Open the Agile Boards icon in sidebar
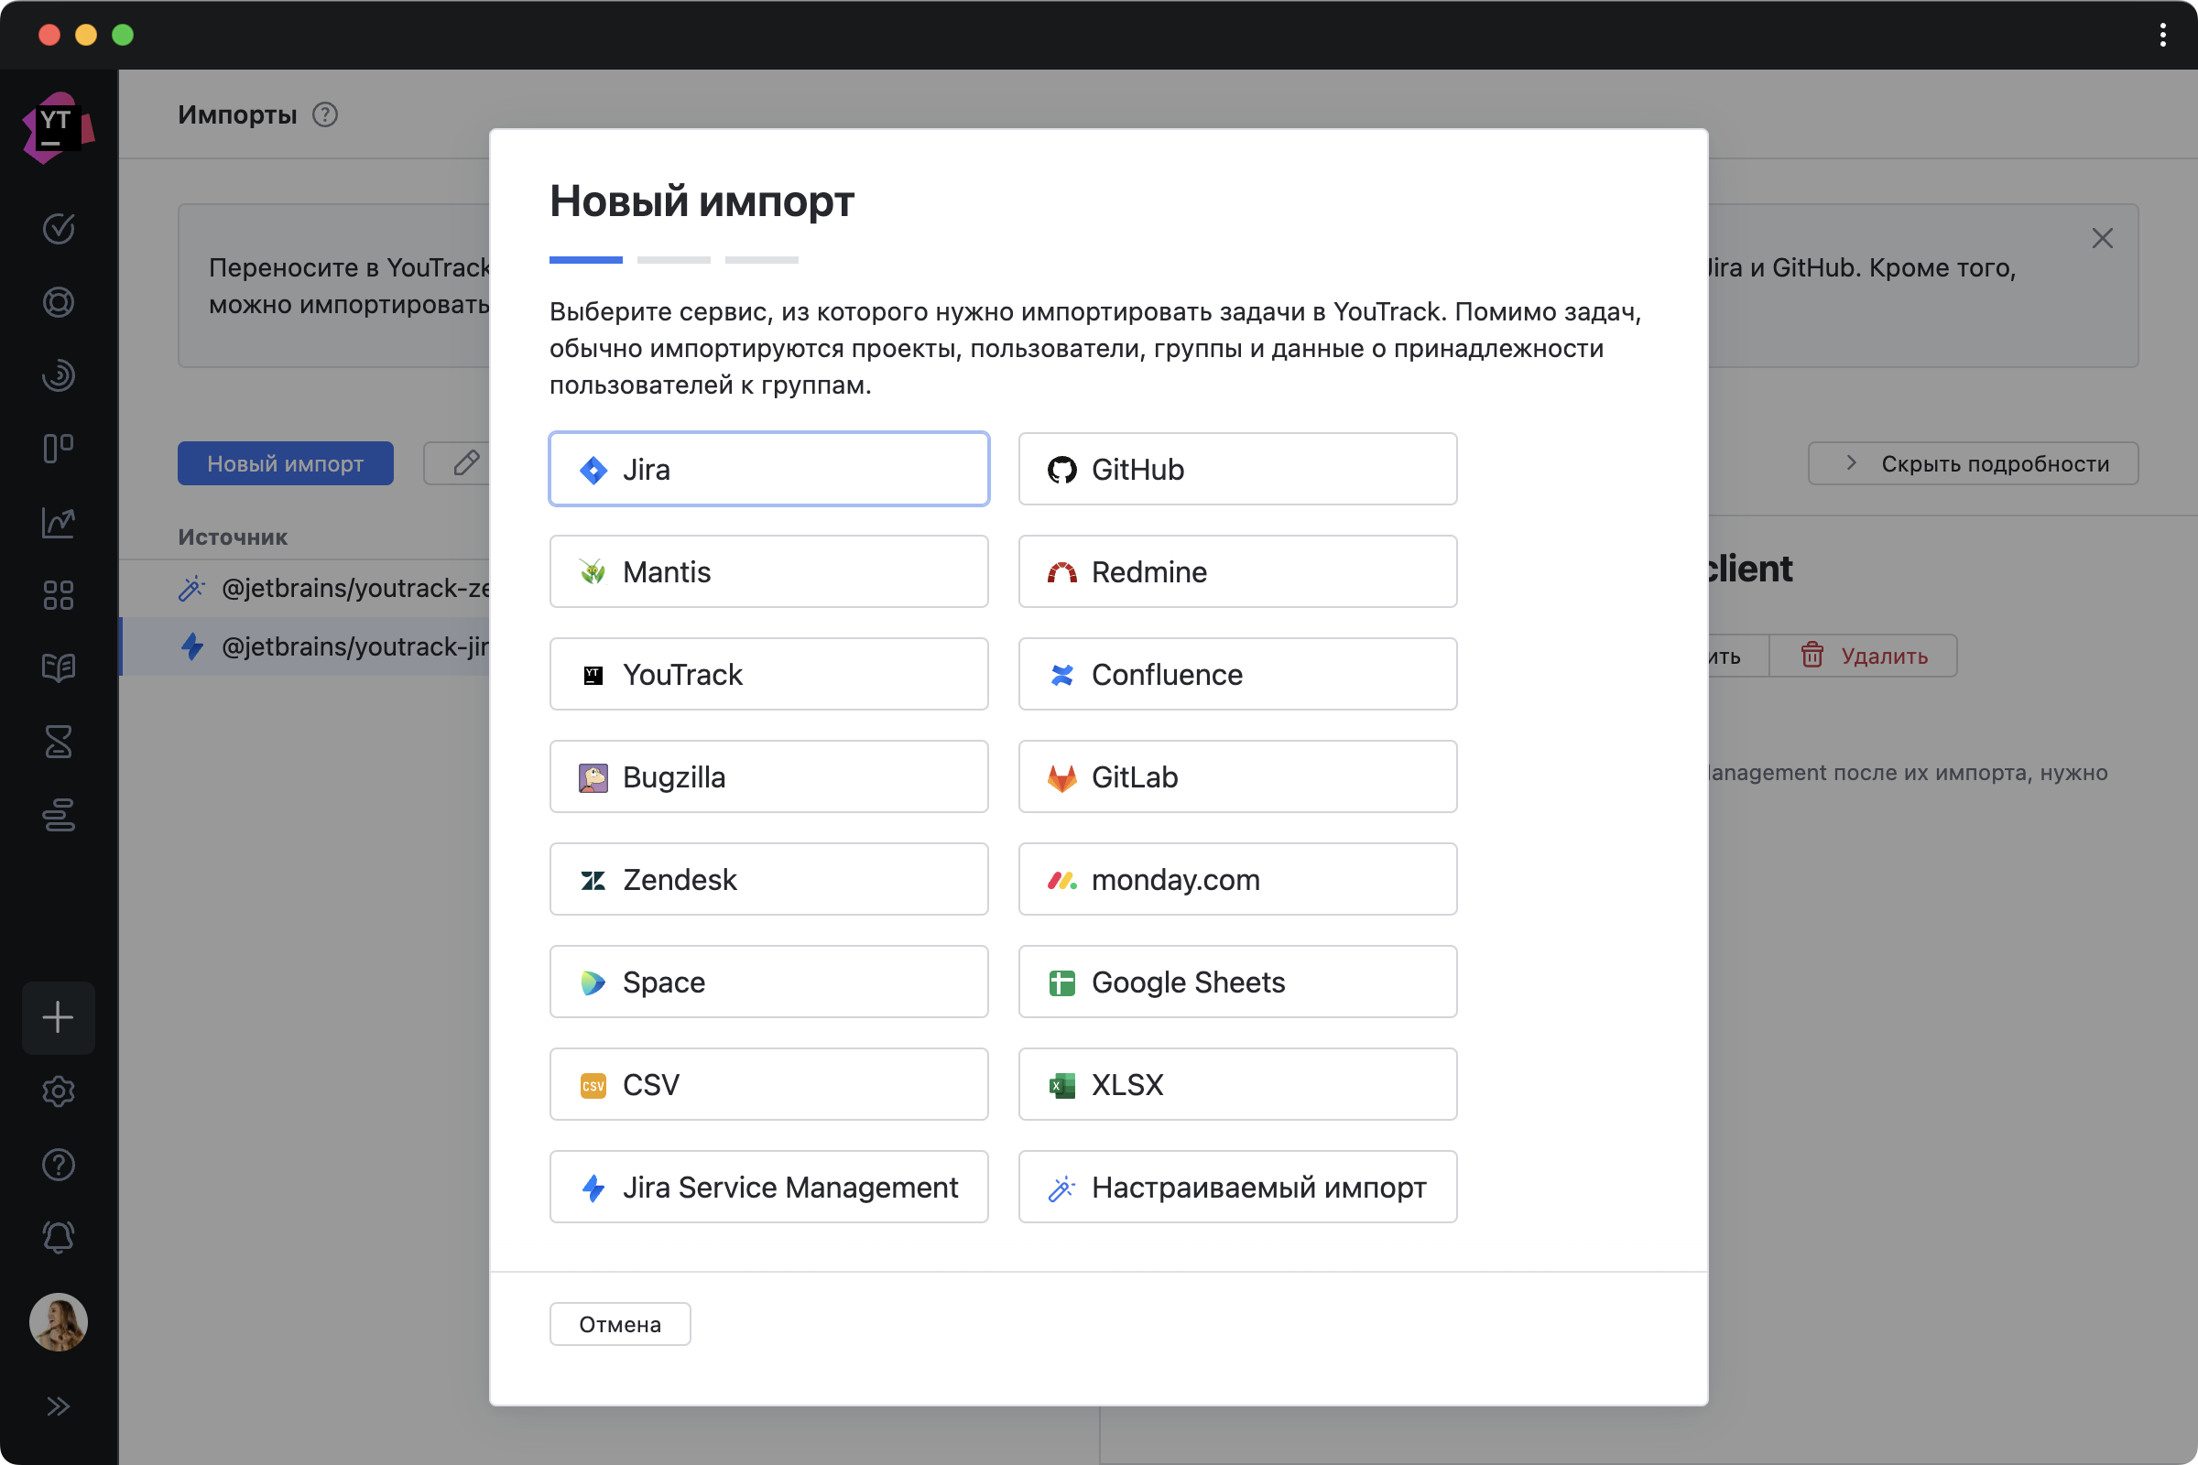This screenshot has height=1465, width=2198. point(58,449)
